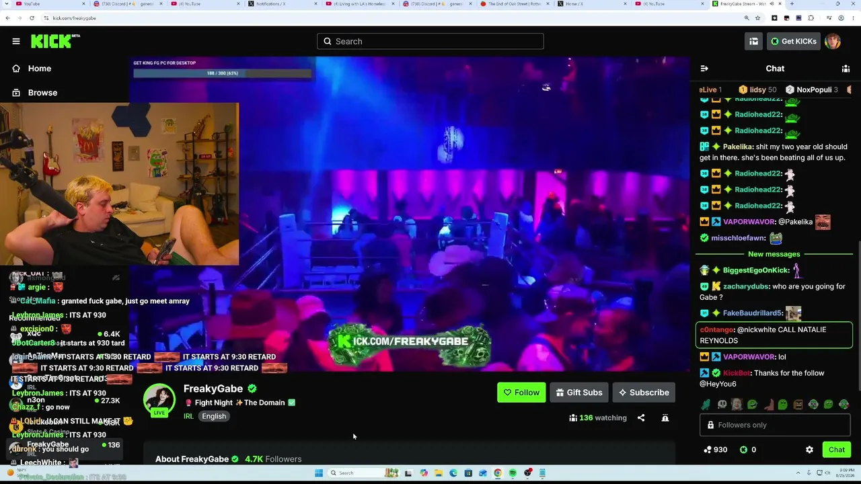The image size is (861, 484).
Task: Open Microsoft Edge from the taskbar
Action: [453, 473]
